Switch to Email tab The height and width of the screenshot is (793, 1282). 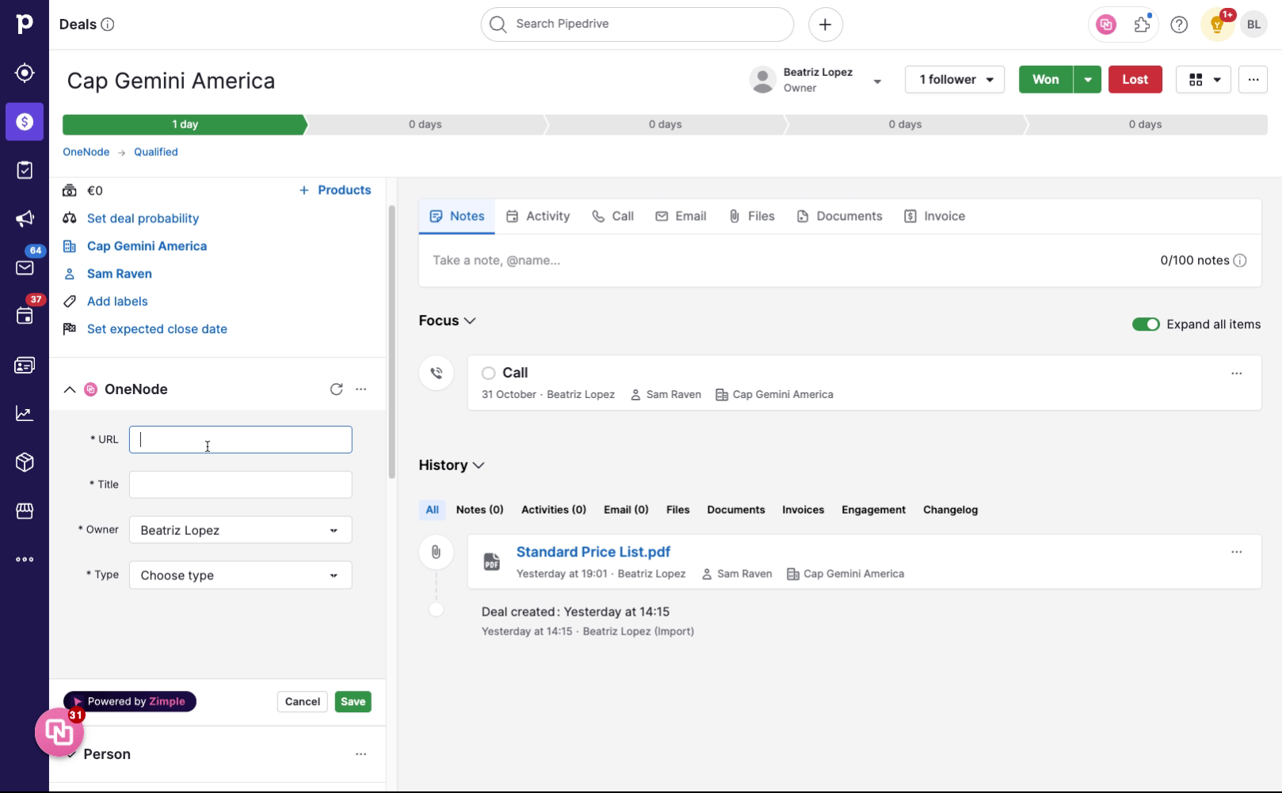(x=681, y=216)
